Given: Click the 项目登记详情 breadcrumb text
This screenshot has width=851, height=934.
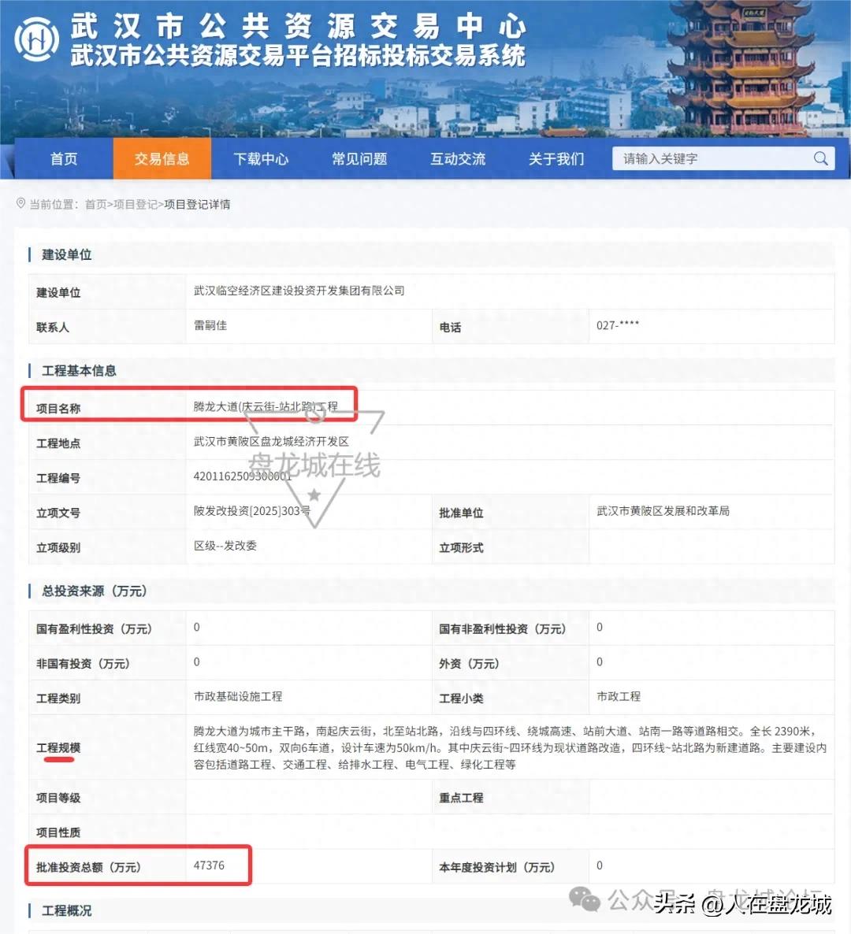Looking at the screenshot, I should 197,204.
